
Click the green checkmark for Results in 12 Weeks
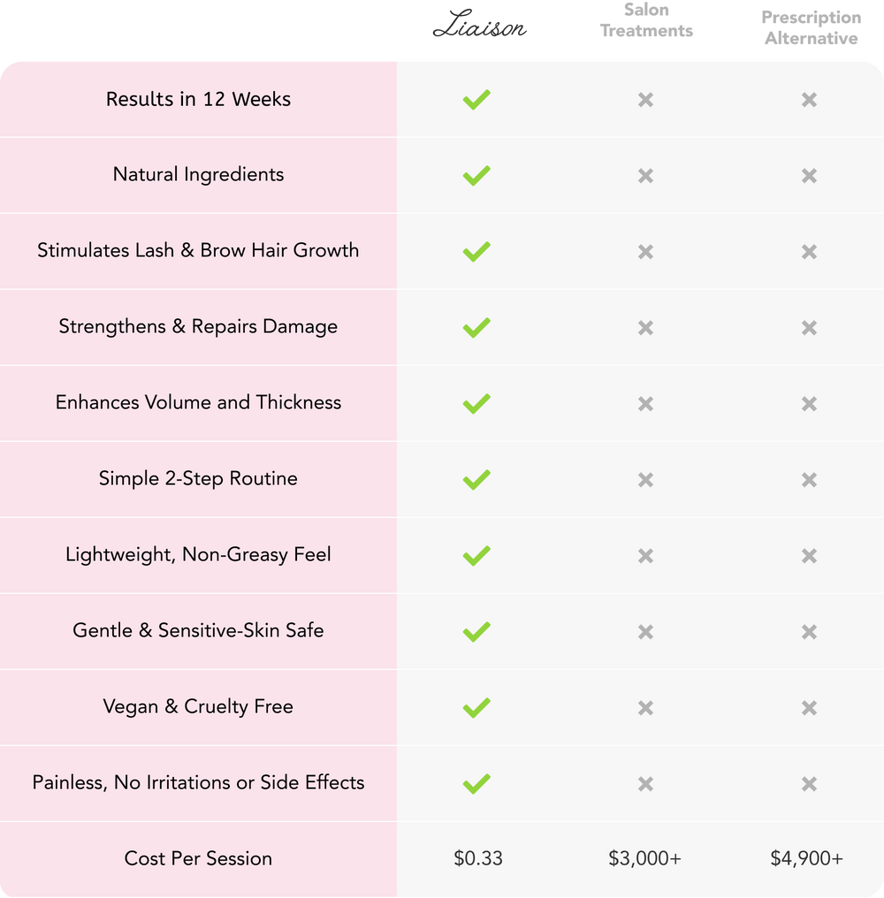[x=476, y=100]
